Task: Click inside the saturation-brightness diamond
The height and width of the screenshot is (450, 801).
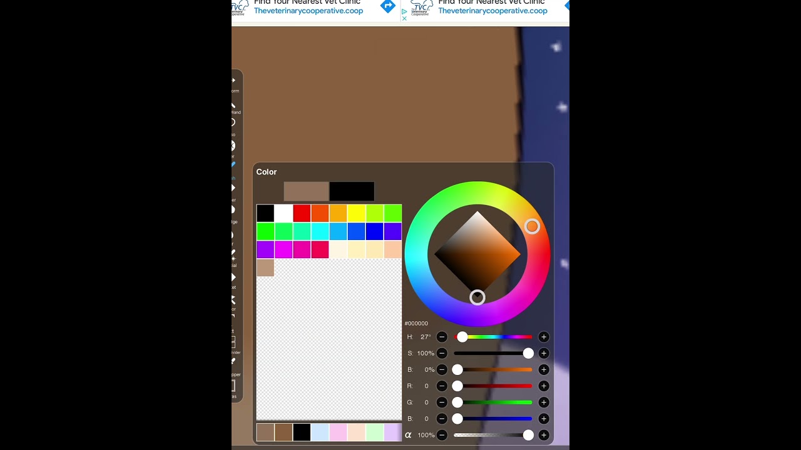Action: point(477,254)
